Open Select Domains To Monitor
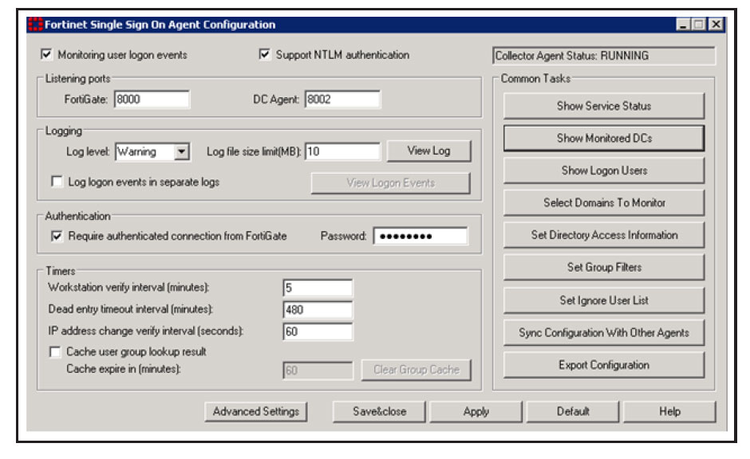The height and width of the screenshot is (459, 750). point(604,202)
